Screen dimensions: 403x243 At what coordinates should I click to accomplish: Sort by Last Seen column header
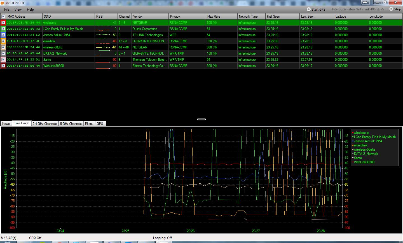pos(317,17)
